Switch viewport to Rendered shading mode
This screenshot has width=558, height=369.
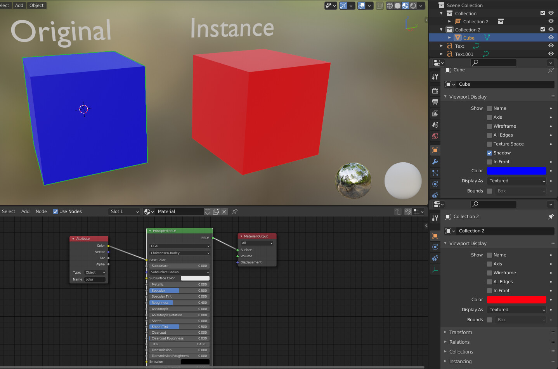click(413, 5)
